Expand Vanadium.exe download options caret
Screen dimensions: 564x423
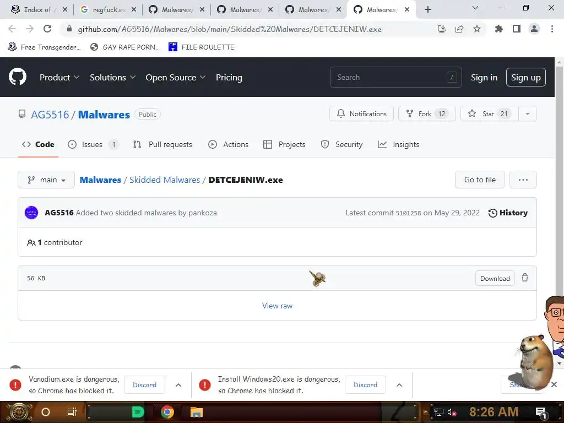click(178, 385)
